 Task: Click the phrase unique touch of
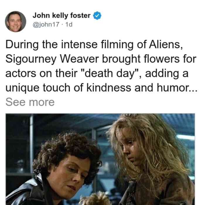pyautogui.click(x=45, y=88)
